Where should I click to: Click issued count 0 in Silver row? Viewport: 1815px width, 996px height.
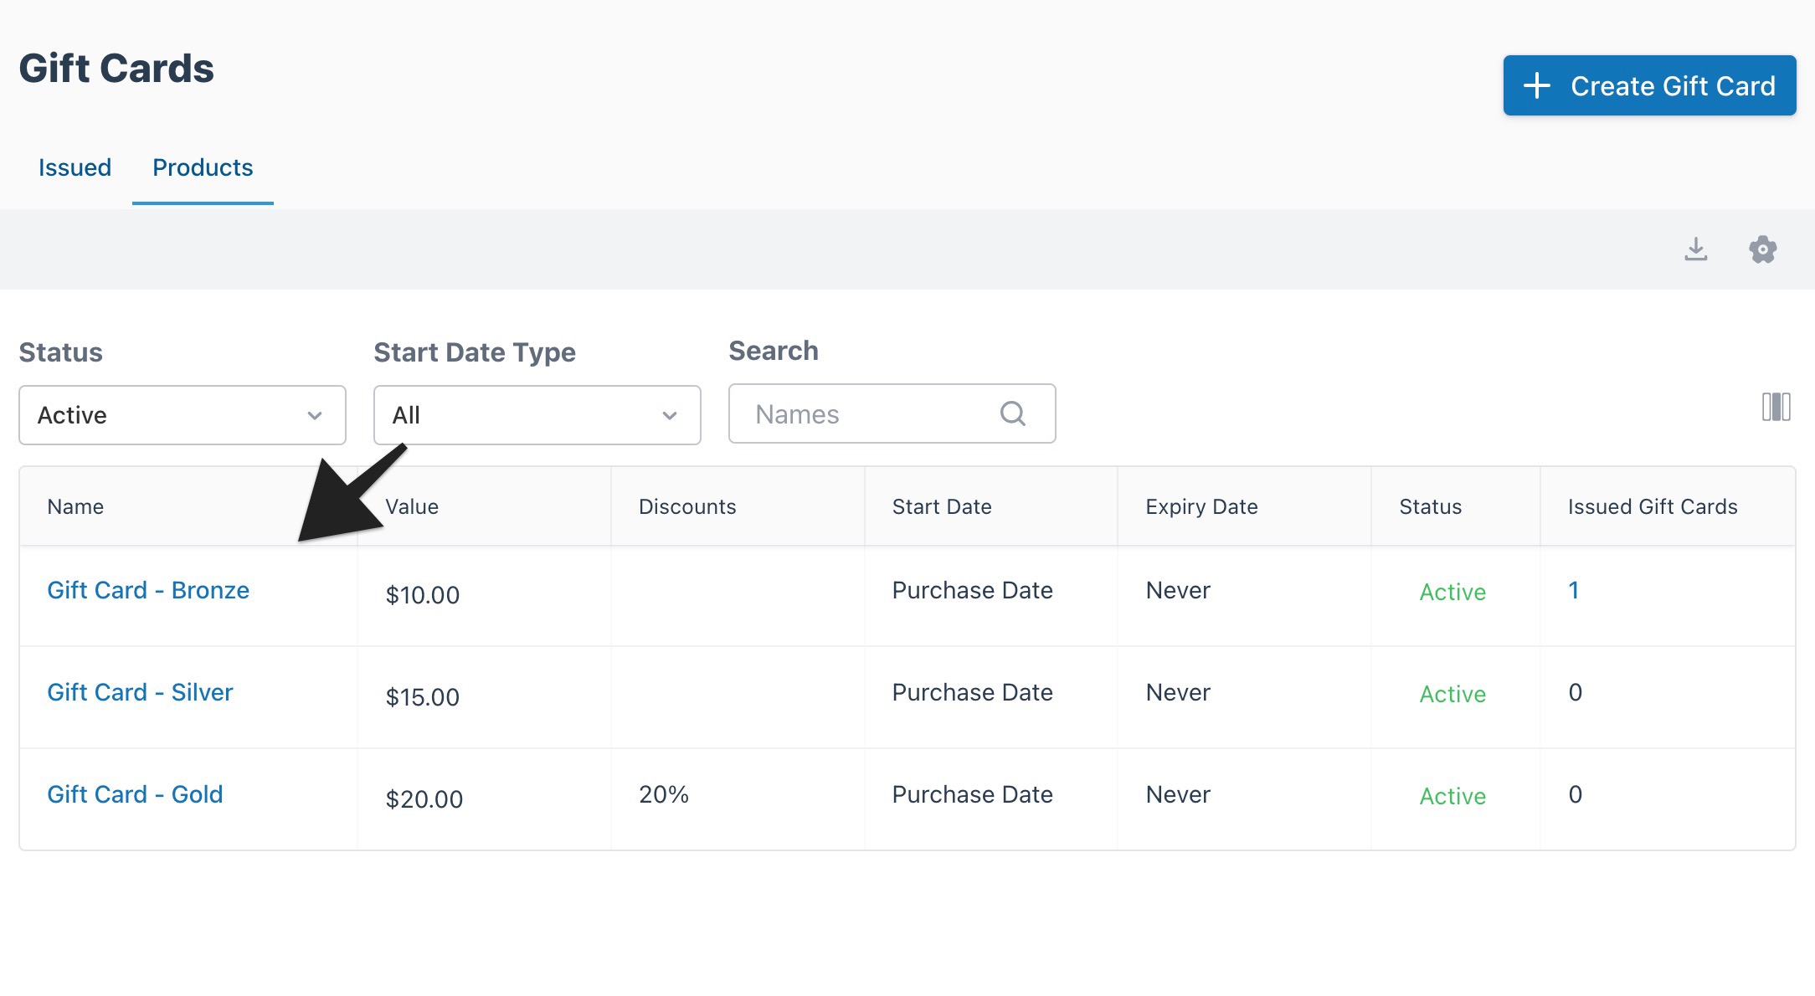coord(1575,692)
